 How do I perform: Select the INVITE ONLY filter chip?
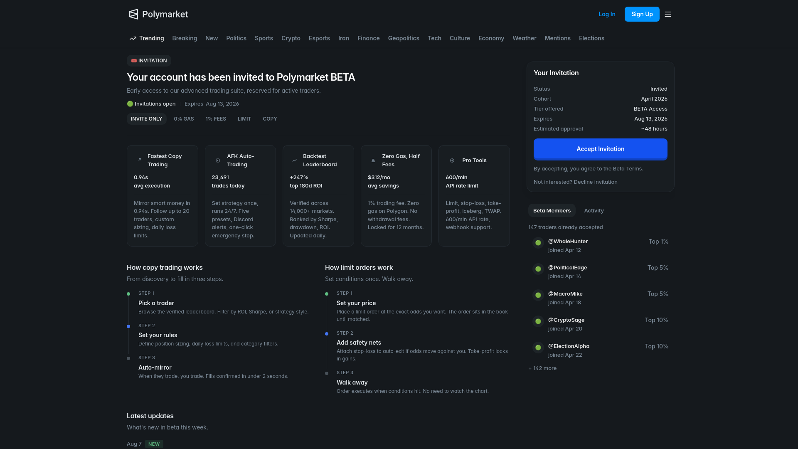[147, 119]
